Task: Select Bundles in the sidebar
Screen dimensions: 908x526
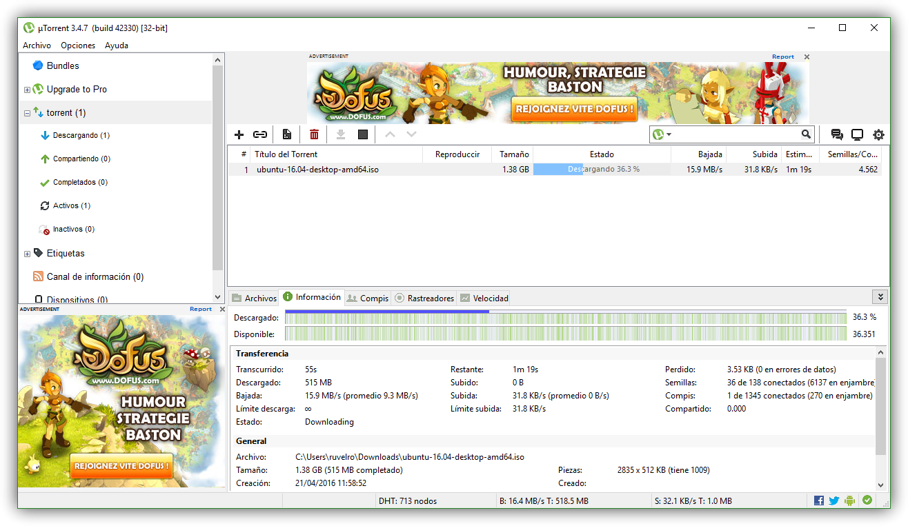Action: (x=63, y=65)
